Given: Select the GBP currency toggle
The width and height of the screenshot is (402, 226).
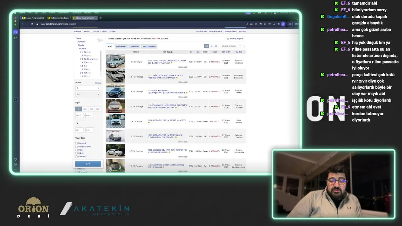Looking at the screenshot, I should [x=98, y=109].
